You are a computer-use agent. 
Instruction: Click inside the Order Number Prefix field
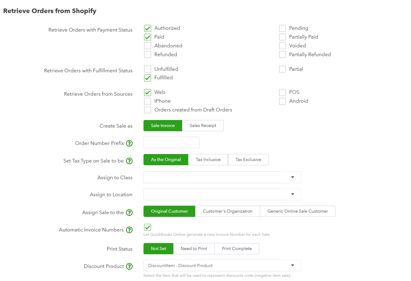coord(171,142)
